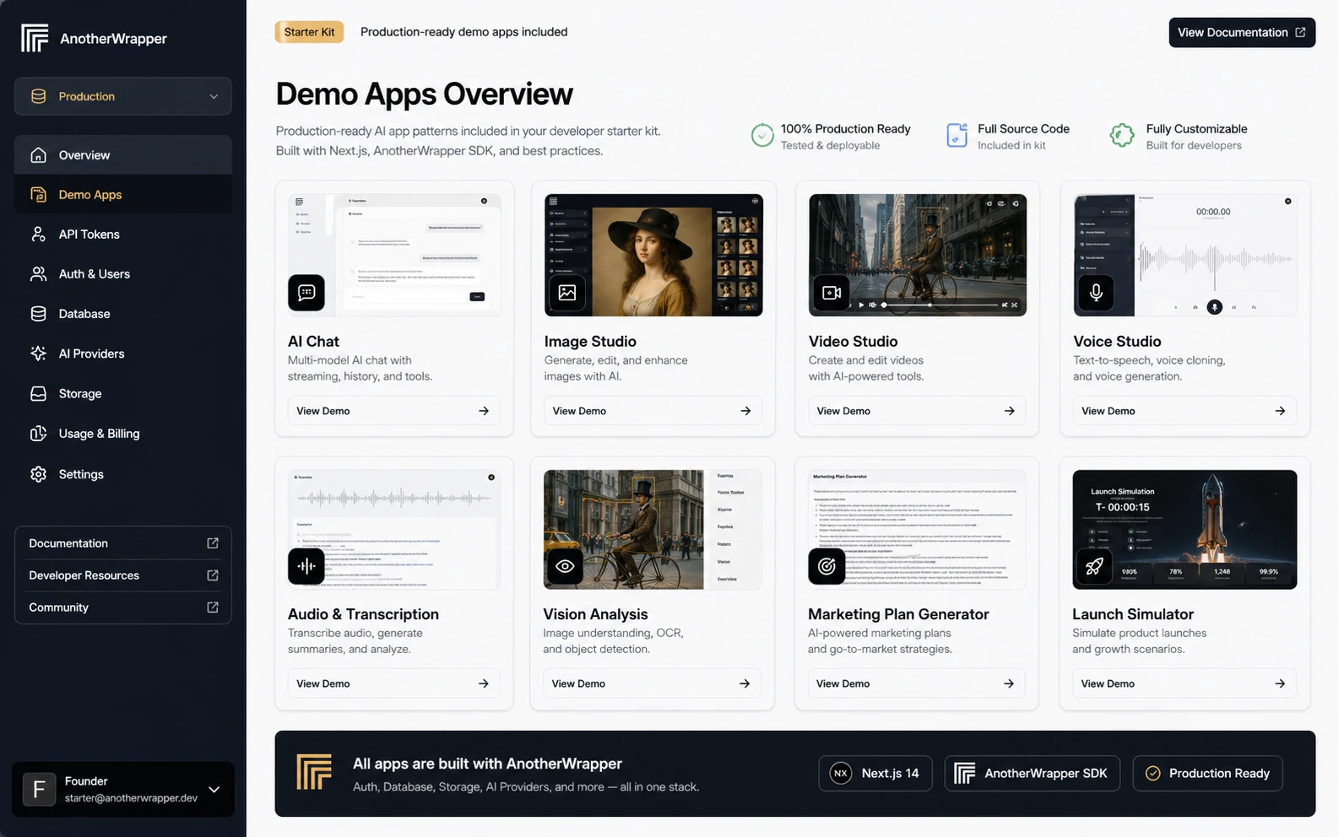Launch View Demo for Launch Simulator

tap(1184, 683)
